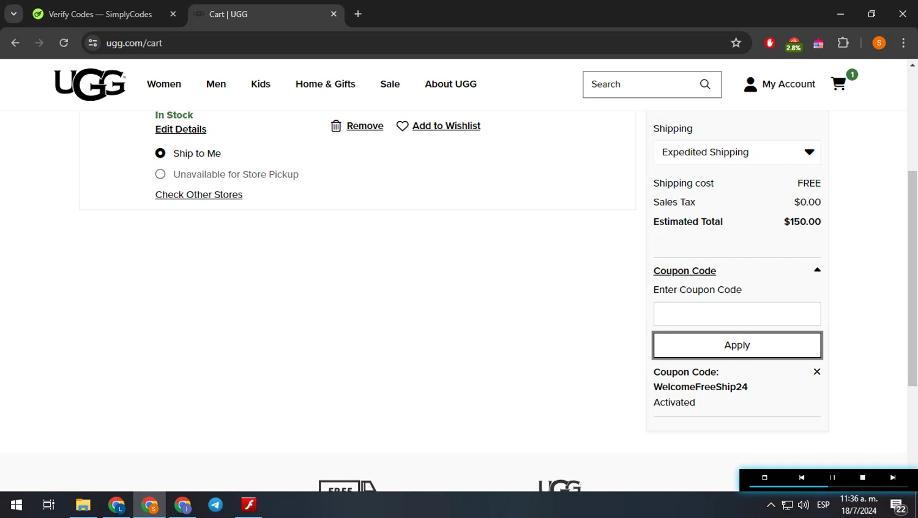Screen dimensions: 918x518
Task: Pause the recorder playback
Action: coord(832,478)
